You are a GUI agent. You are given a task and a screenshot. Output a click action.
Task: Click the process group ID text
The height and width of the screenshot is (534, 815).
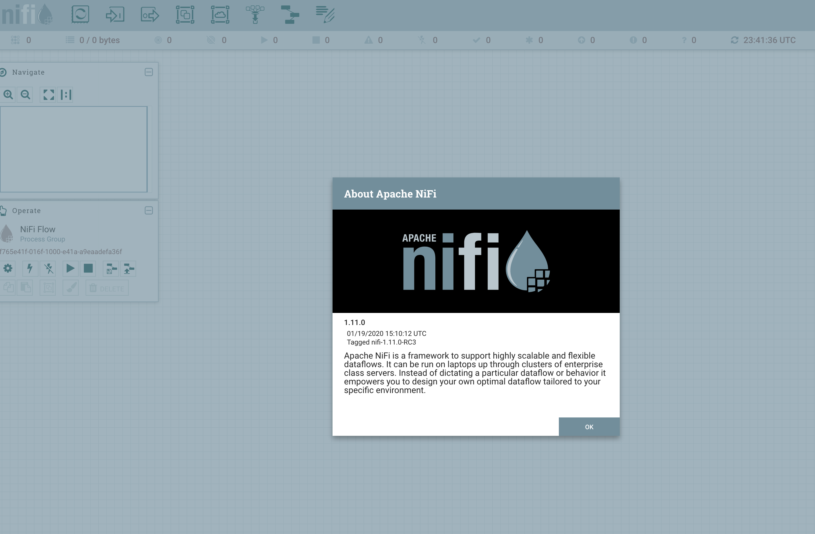[x=61, y=251]
